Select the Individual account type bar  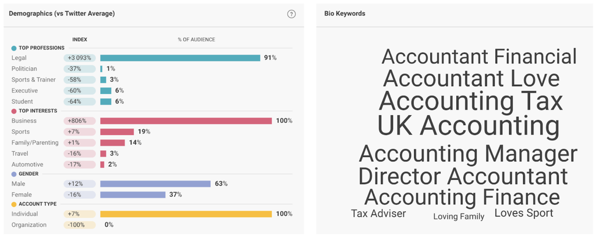tap(186, 214)
